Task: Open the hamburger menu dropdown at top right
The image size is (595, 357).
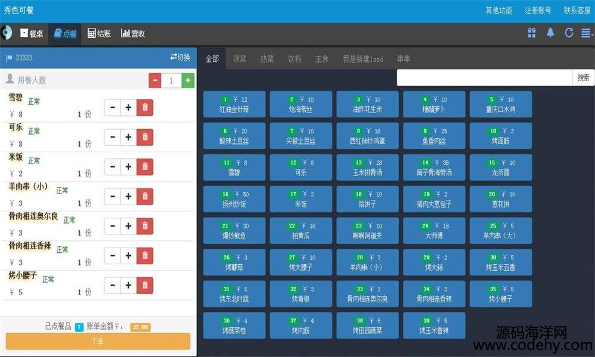Action: [587, 33]
